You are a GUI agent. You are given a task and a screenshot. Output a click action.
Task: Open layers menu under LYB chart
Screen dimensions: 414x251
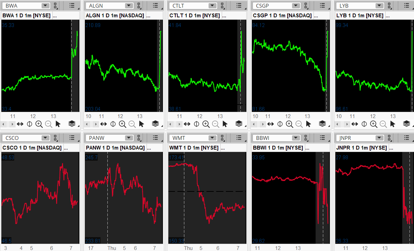pyautogui.click(x=407, y=124)
